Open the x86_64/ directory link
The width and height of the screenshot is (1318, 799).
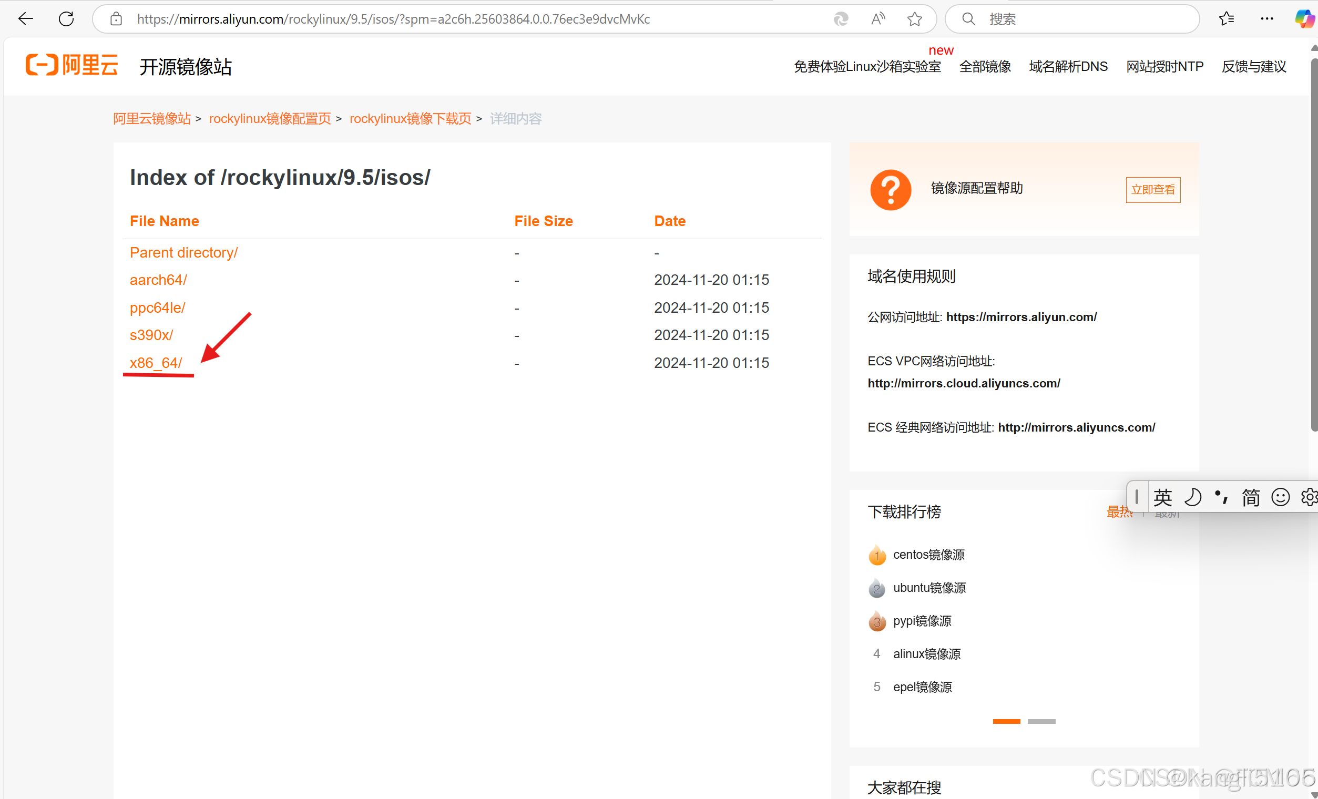(x=156, y=363)
